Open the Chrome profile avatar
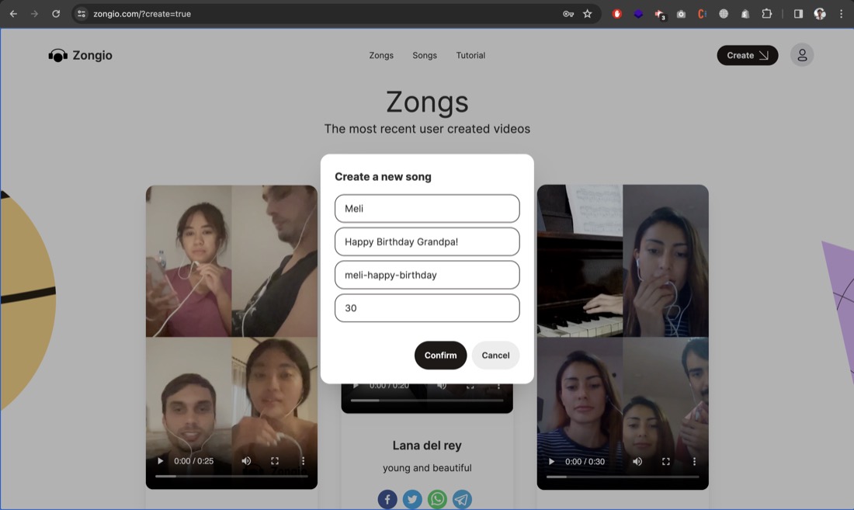The height and width of the screenshot is (510, 854). (820, 14)
